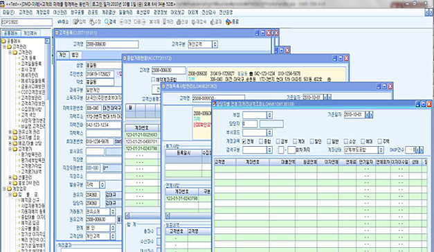
Task: Check the 근부 account type checkbox
Action: coord(278,141)
